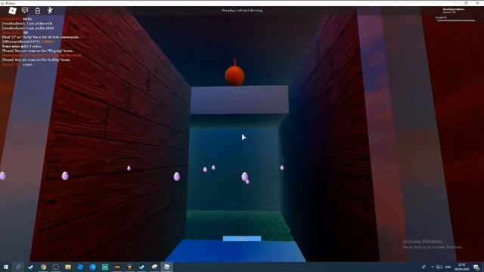This screenshot has width=484, height=272.
Task: Open the yellow File Explorer taskbar icon
Action: pyautogui.click(x=68, y=267)
